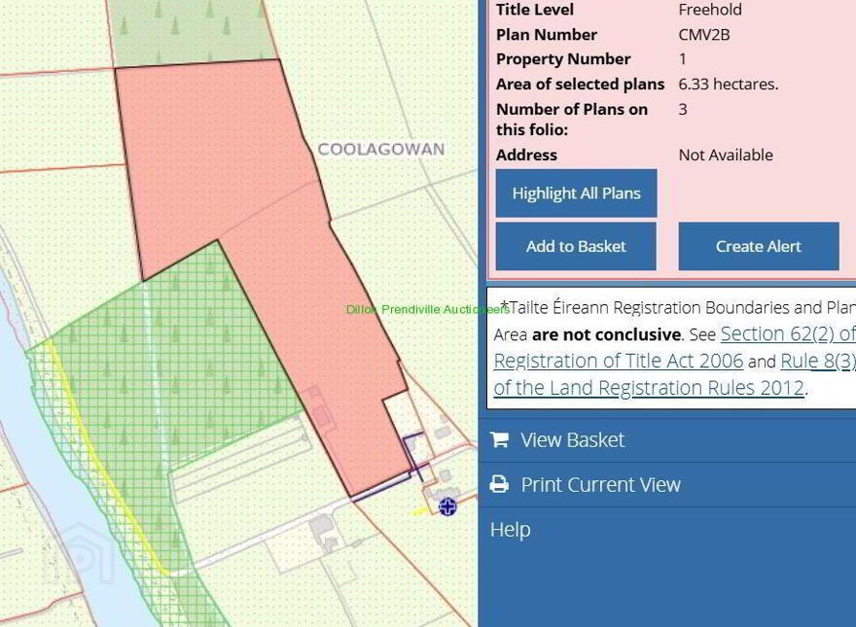Click the Freehold title level value
The height and width of the screenshot is (627, 856).
[x=710, y=10]
